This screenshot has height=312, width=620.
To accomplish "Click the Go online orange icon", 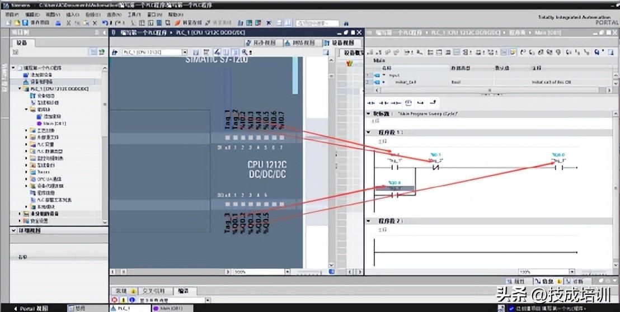I will pyautogui.click(x=177, y=23).
